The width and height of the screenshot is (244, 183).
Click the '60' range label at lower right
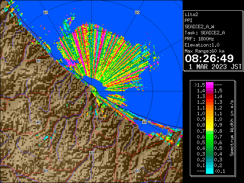(x=137, y=170)
